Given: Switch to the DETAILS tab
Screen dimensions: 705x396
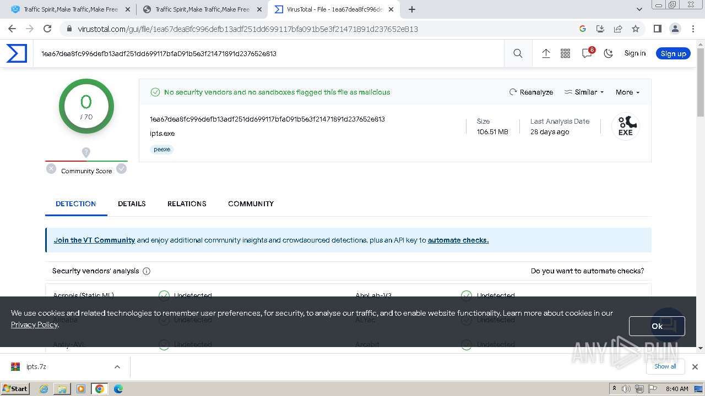Looking at the screenshot, I should point(132,204).
